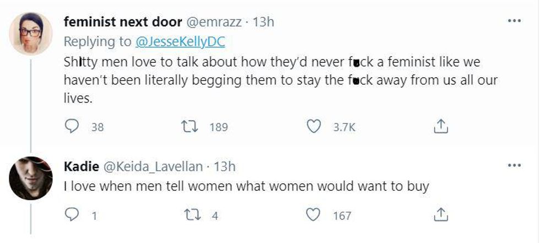The height and width of the screenshot is (243, 540).
Task: Open Kadie's avatar image
Action: pyautogui.click(x=31, y=177)
